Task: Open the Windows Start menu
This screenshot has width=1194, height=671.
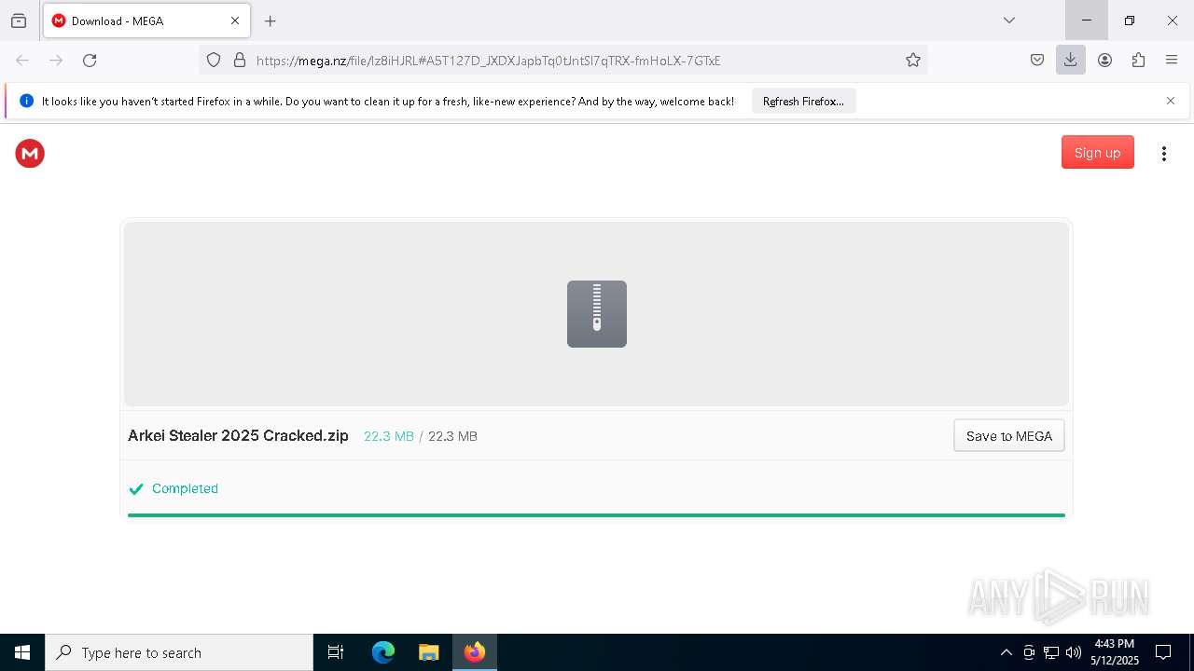Action: (x=22, y=652)
